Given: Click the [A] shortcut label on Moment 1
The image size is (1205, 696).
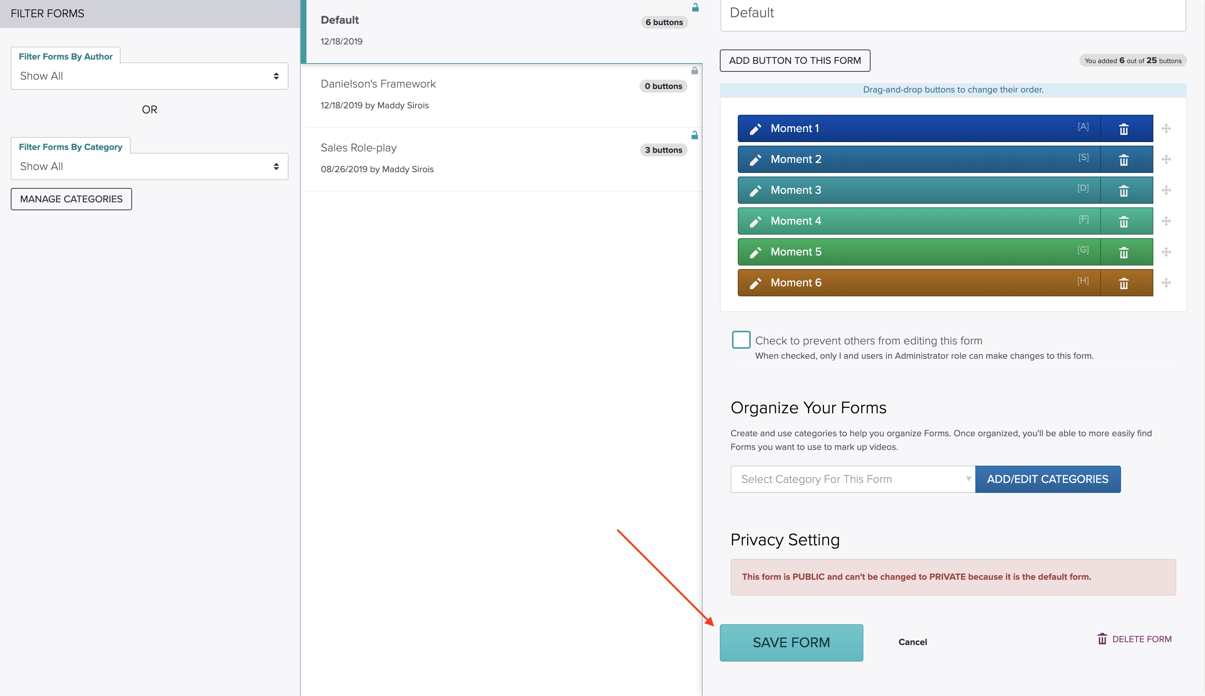Looking at the screenshot, I should click(x=1083, y=126).
